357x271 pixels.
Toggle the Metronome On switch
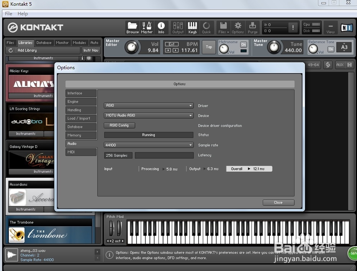pos(243,45)
